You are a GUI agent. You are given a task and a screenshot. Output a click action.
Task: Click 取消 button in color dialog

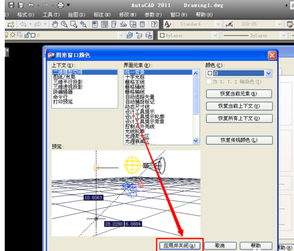220,246
